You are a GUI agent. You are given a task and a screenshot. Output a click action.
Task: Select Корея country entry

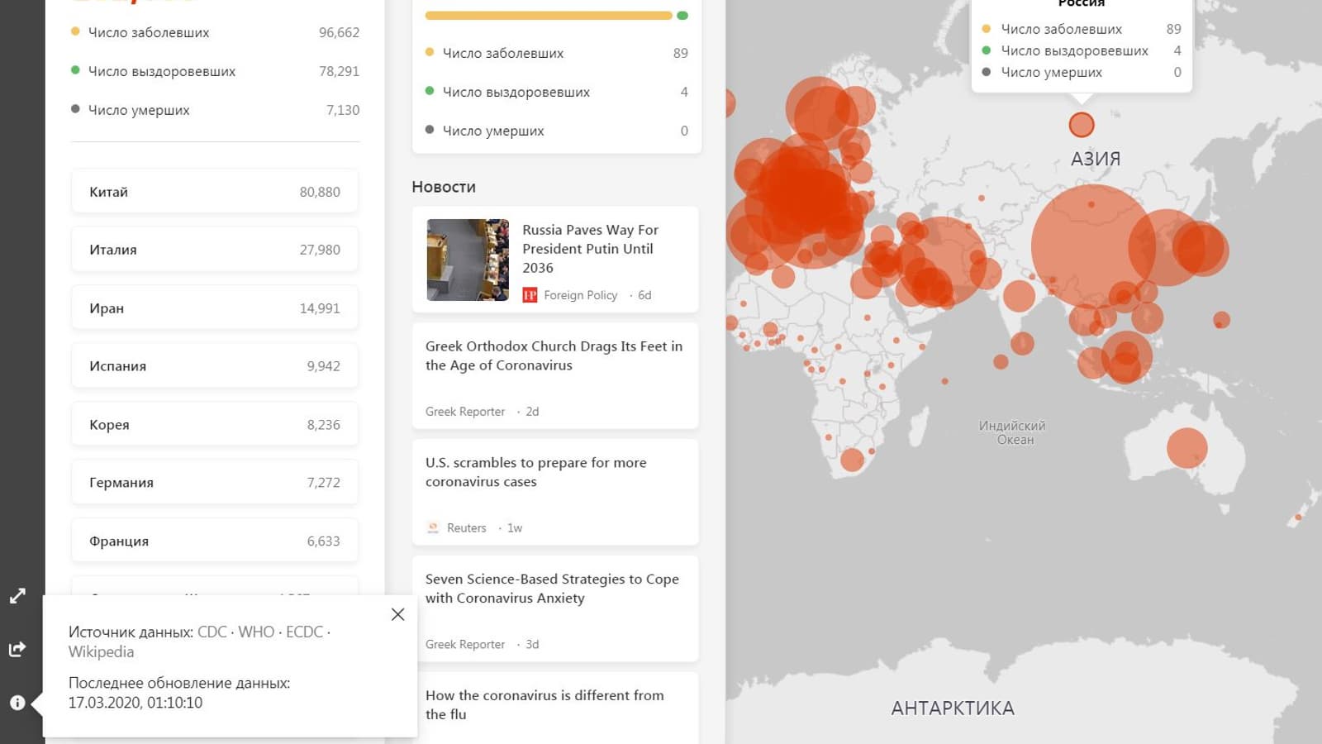tap(215, 425)
